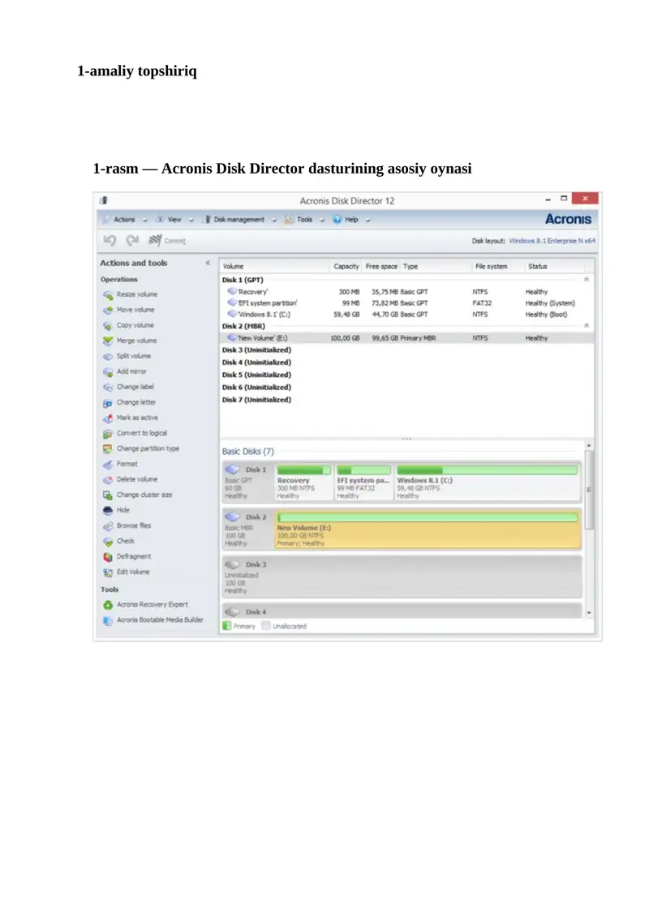Expand the Disk management dropdown arrow
This screenshot has width=649, height=917.
click(x=274, y=221)
